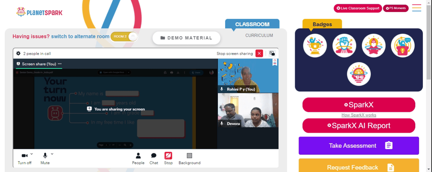Click shared PDF three-dot more options
Image resolution: width=432 pixels, height=172 pixels.
[184, 73]
